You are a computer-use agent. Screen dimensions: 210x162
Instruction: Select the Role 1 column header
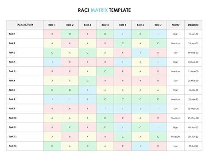pos(52,25)
